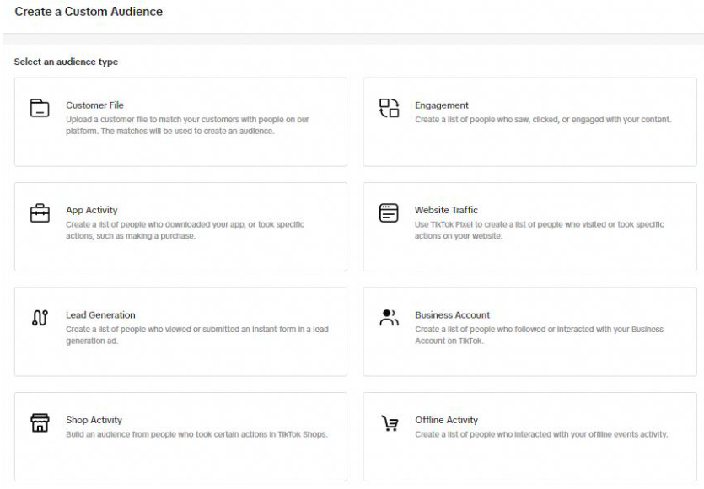Click the description about uploading a customer file
This screenshot has height=489, width=704.
click(187, 125)
